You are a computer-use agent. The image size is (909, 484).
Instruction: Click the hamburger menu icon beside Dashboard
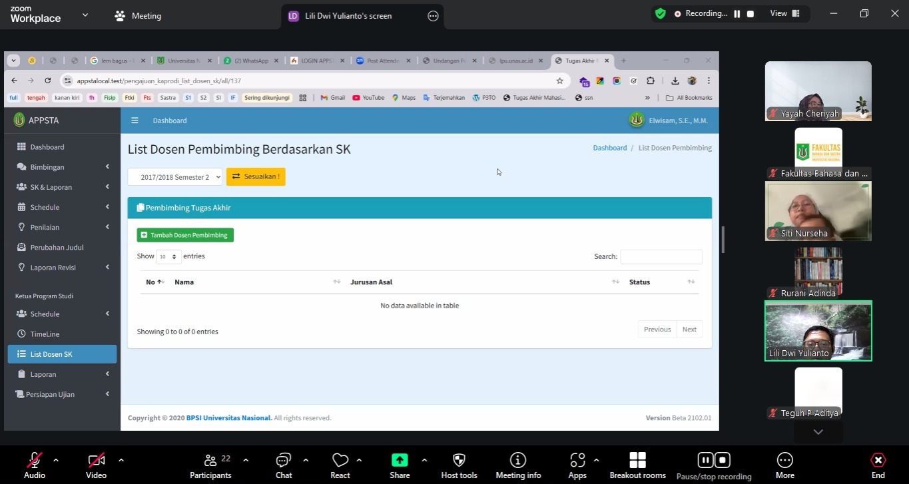pyautogui.click(x=135, y=121)
